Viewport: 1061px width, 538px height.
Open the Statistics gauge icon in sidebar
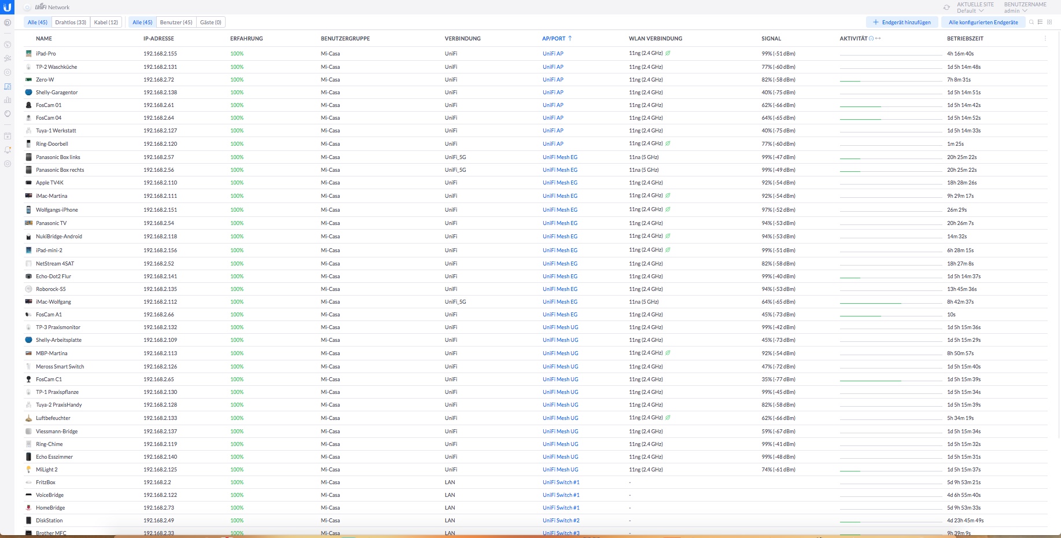[x=8, y=45]
